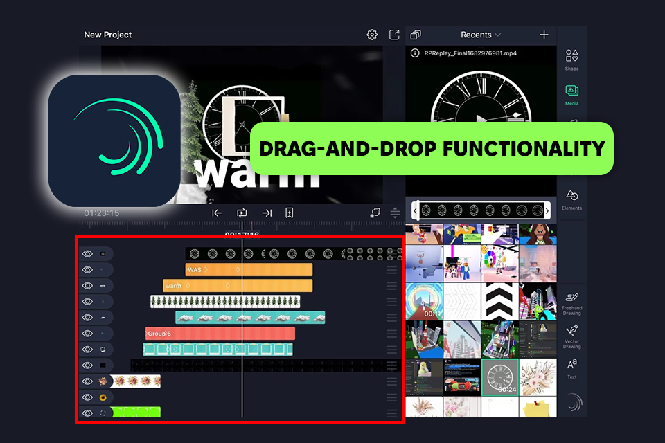
Task: Click the plus icon to add media
Action: [x=544, y=35]
